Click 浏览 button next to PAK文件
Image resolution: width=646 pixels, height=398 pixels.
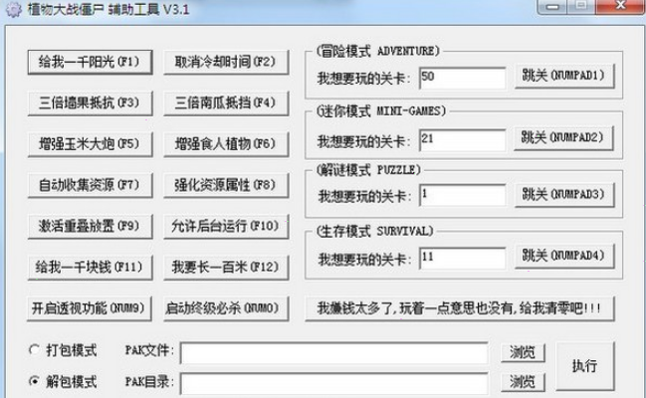[524, 352]
